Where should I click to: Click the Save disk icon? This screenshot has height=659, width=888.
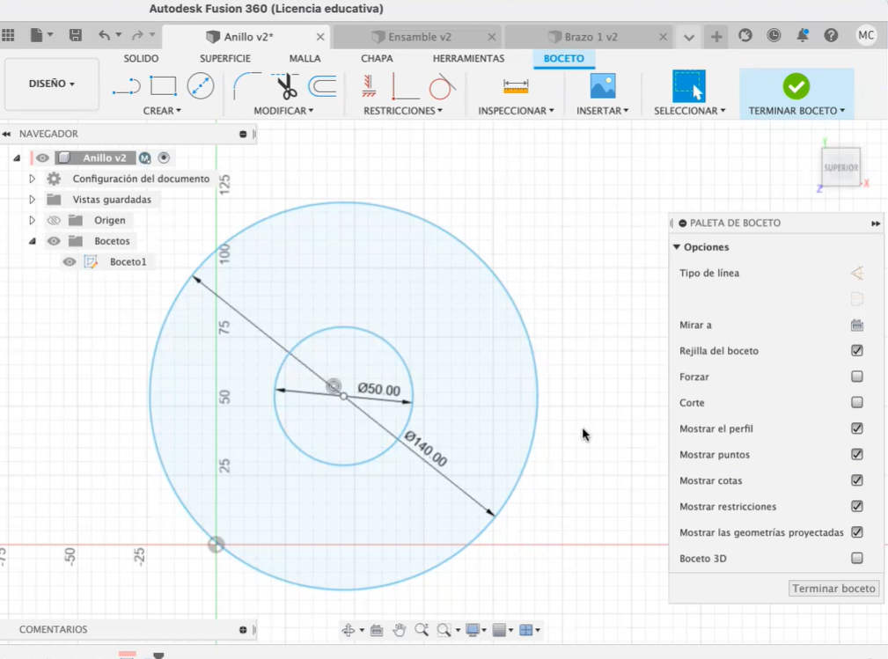pos(76,35)
